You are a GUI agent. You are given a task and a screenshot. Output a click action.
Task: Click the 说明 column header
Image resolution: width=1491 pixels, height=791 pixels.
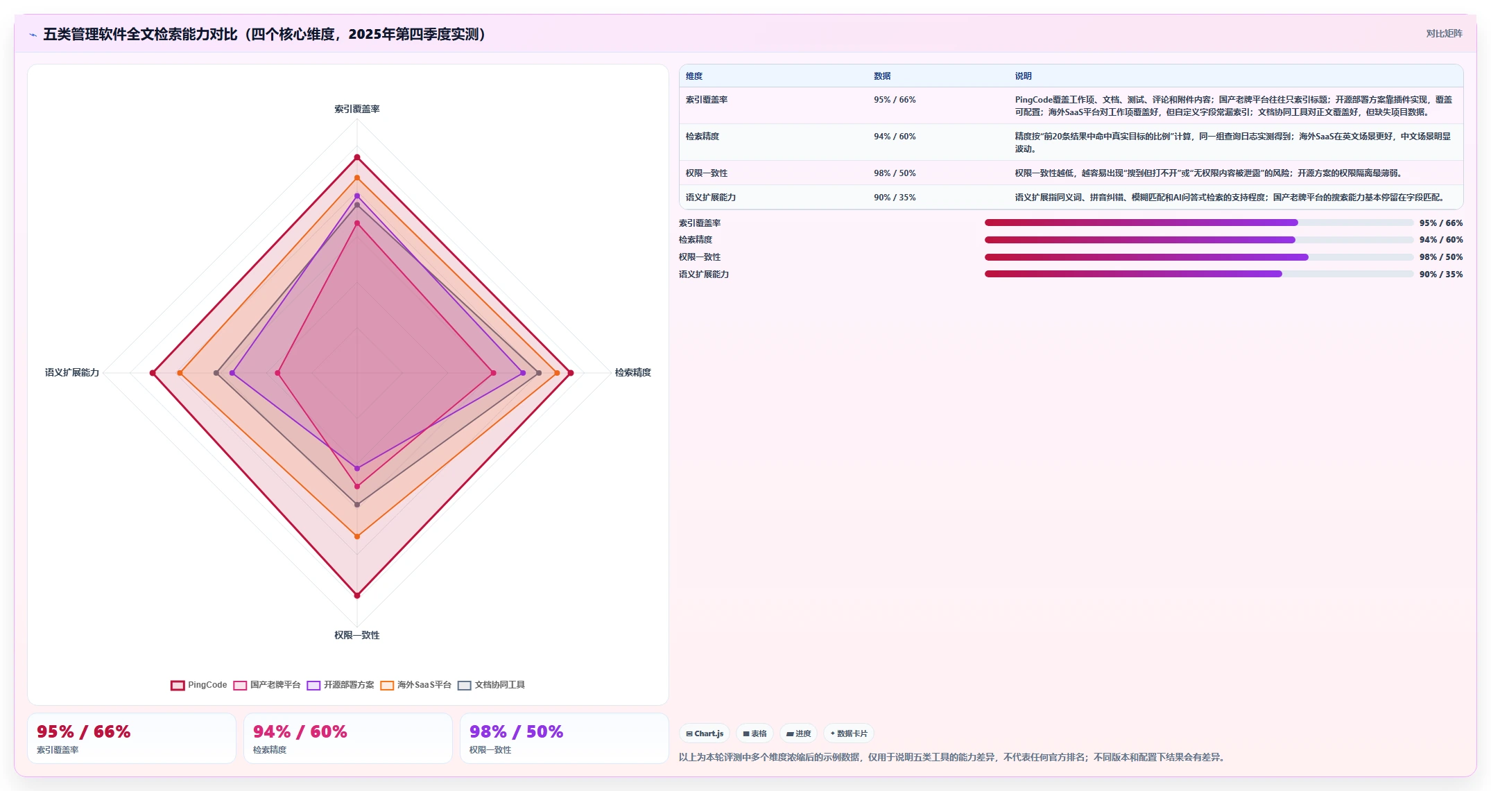coord(1024,76)
